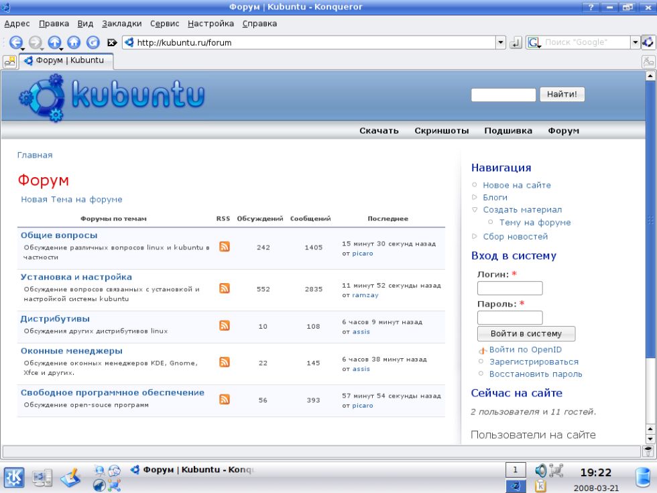The height and width of the screenshot is (493, 657).
Task: Click the Войти в систему button
Action: pos(526,334)
